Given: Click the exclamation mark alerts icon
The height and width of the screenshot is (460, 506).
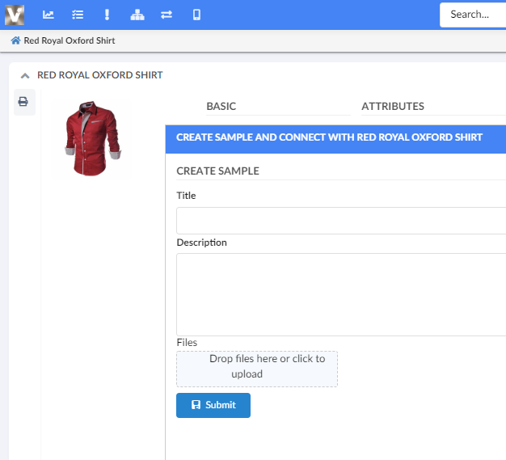Looking at the screenshot, I should (x=108, y=15).
